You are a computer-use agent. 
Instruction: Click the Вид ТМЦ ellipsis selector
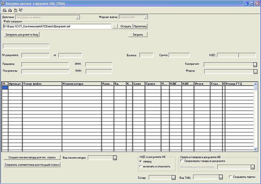221,177
